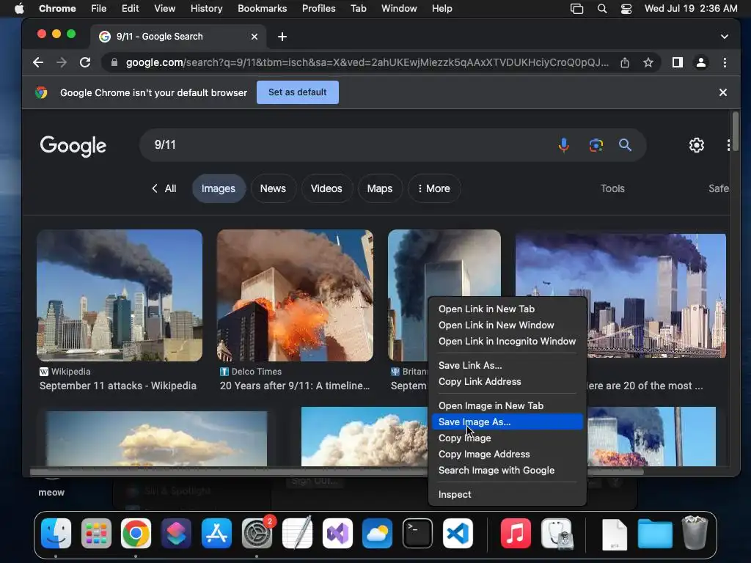Image resolution: width=751 pixels, height=563 pixels.
Task: Go back to All results
Action: point(164,188)
